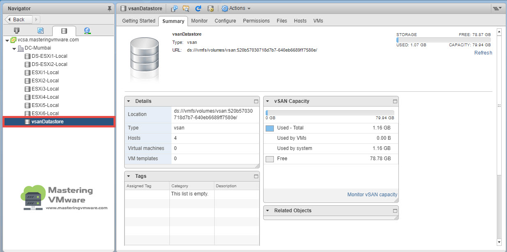This screenshot has height=252, width=507.
Task: Maximize the Tags panel
Action: (x=256, y=176)
